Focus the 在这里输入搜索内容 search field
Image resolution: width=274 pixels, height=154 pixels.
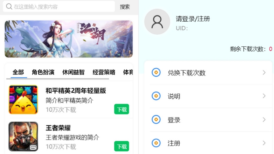[59, 6]
